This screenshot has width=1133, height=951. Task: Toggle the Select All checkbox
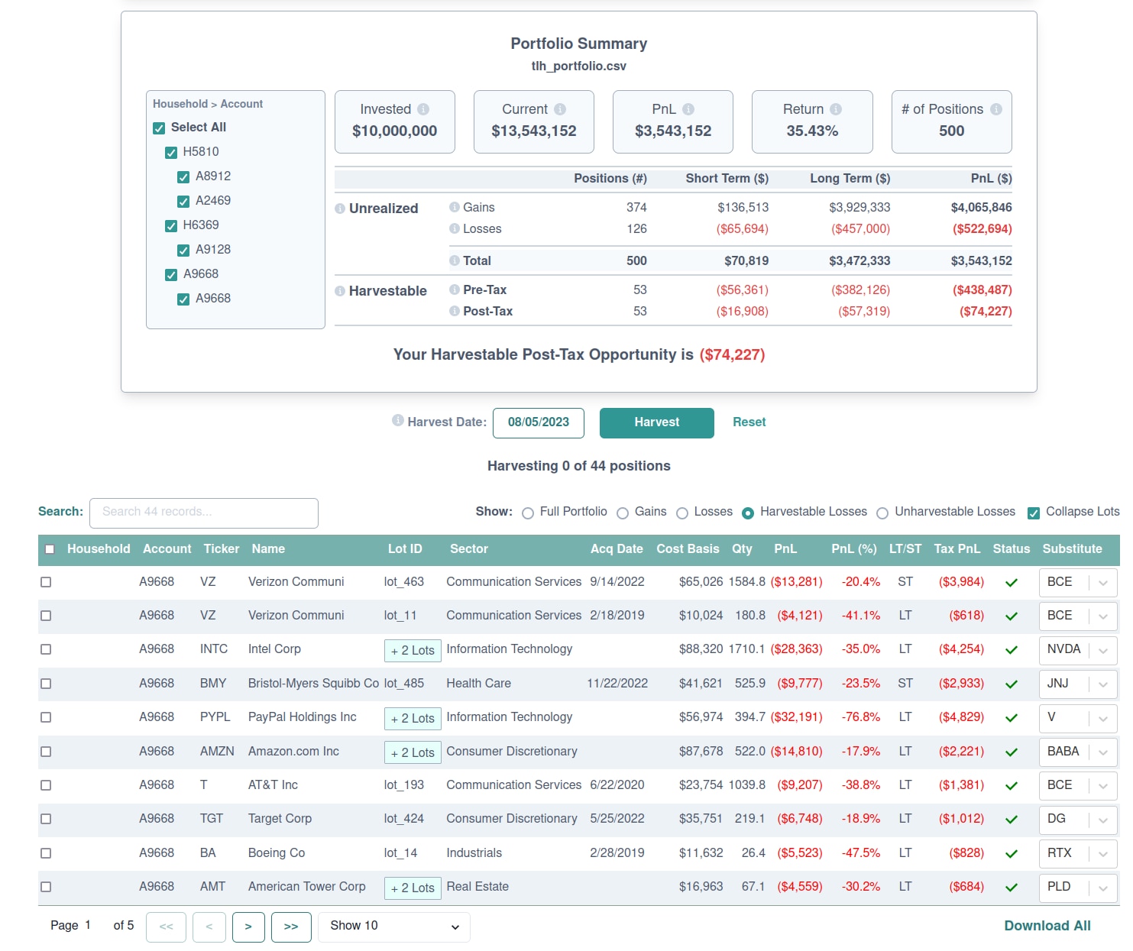159,128
